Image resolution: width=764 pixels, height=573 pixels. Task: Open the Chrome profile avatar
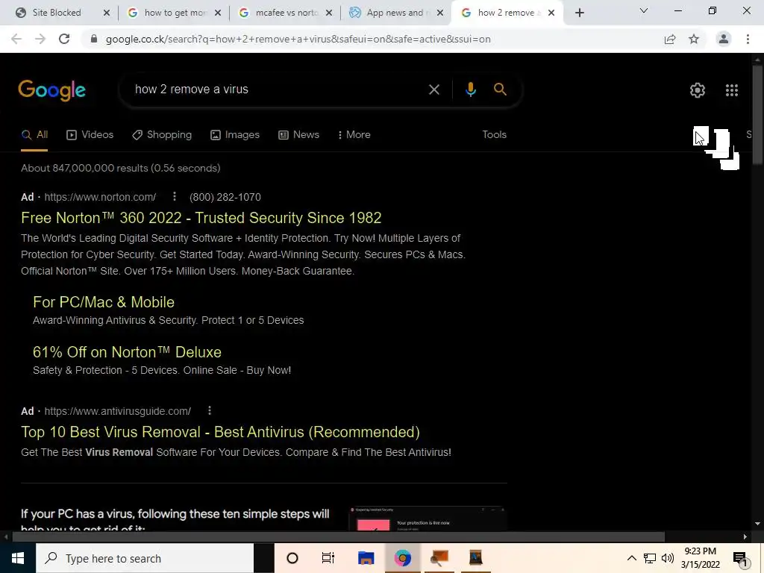(x=724, y=39)
